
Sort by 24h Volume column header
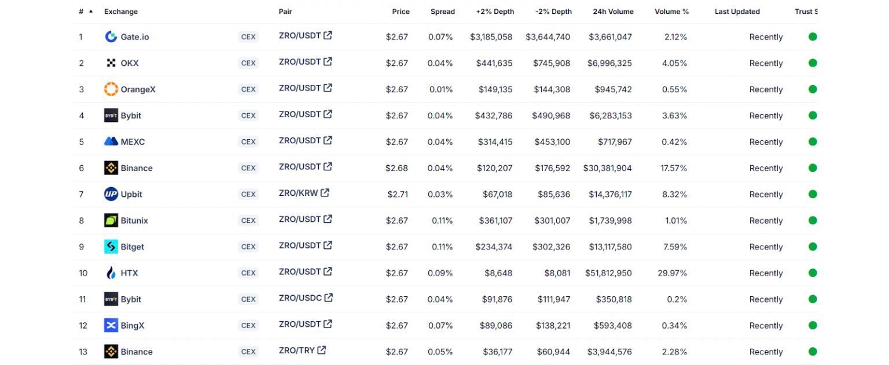click(x=613, y=12)
